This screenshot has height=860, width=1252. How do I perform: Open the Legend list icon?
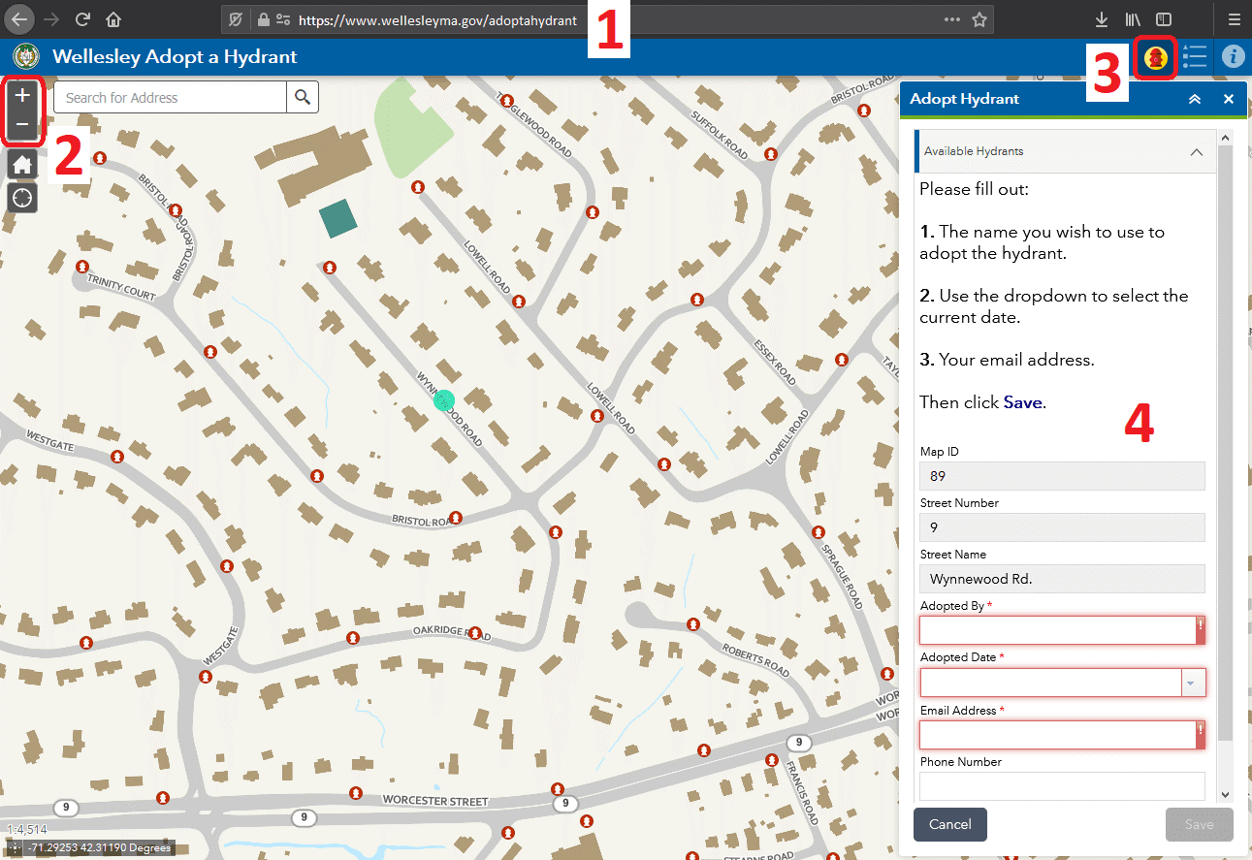point(1194,57)
